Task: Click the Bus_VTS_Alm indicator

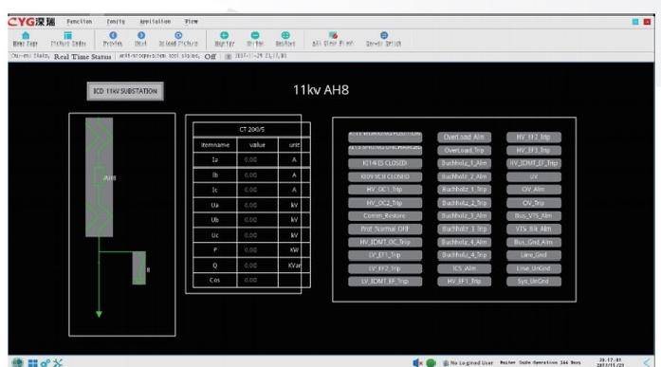Action: click(534, 215)
